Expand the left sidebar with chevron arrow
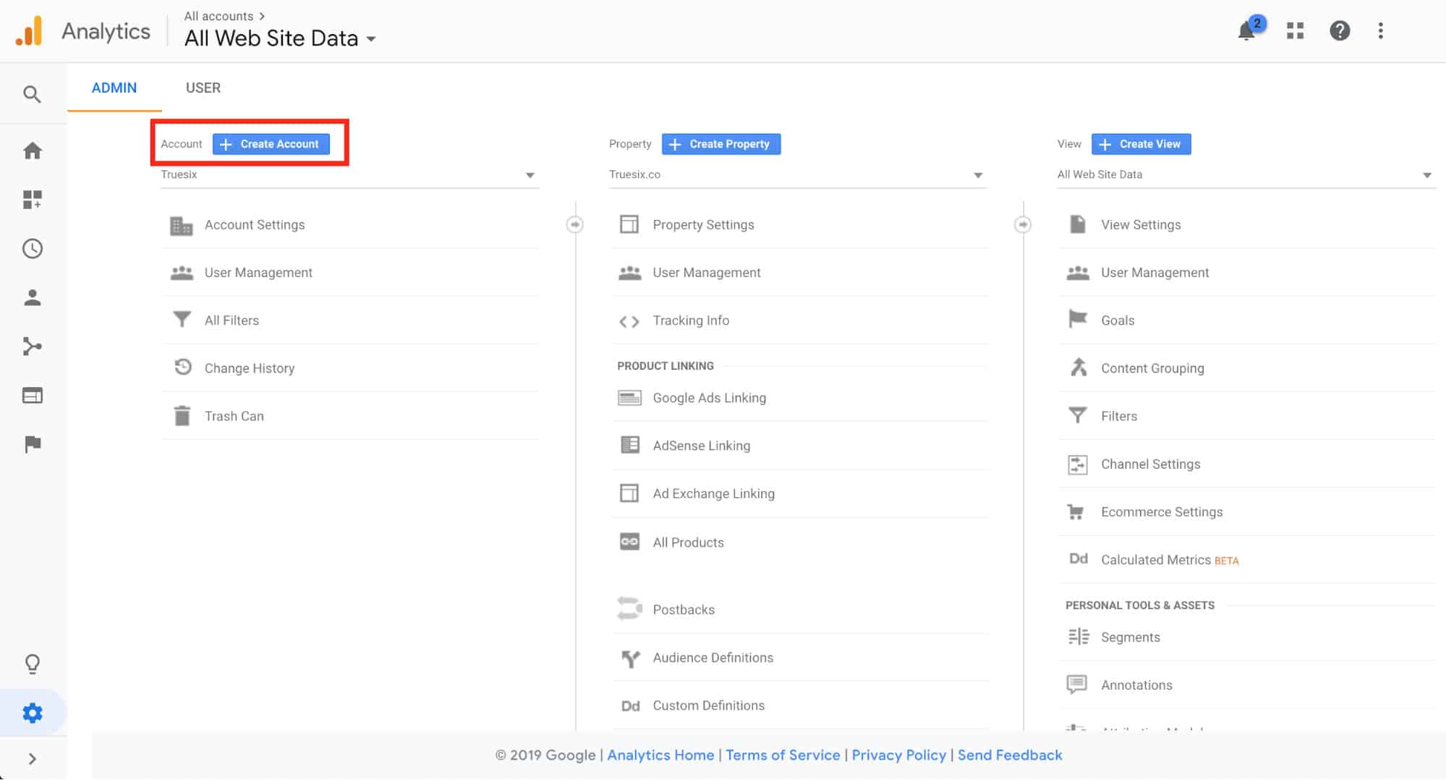Image resolution: width=1446 pixels, height=780 pixels. [x=32, y=759]
